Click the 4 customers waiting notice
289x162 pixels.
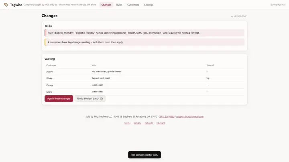144,42
